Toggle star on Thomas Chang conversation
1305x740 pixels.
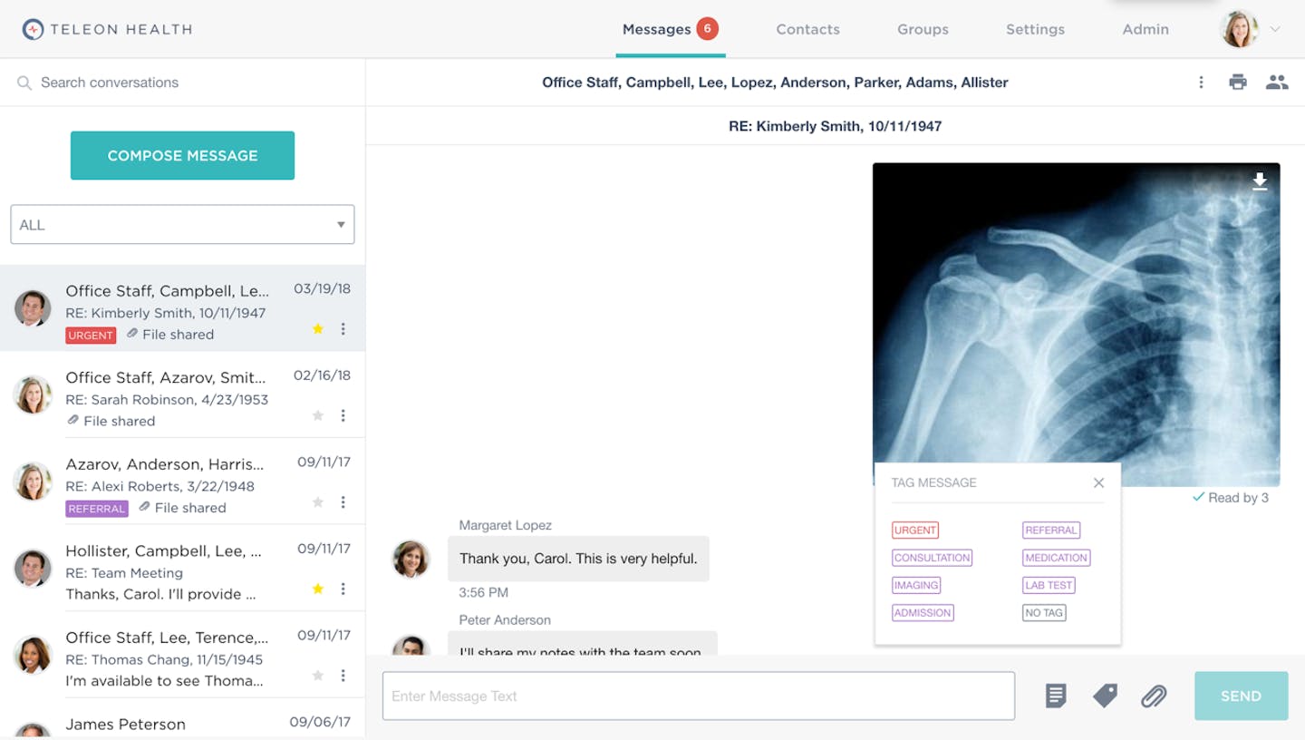[318, 676]
